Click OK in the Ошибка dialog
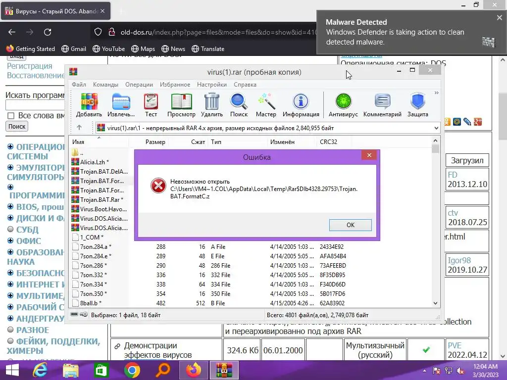The height and width of the screenshot is (380, 507). coord(351,225)
